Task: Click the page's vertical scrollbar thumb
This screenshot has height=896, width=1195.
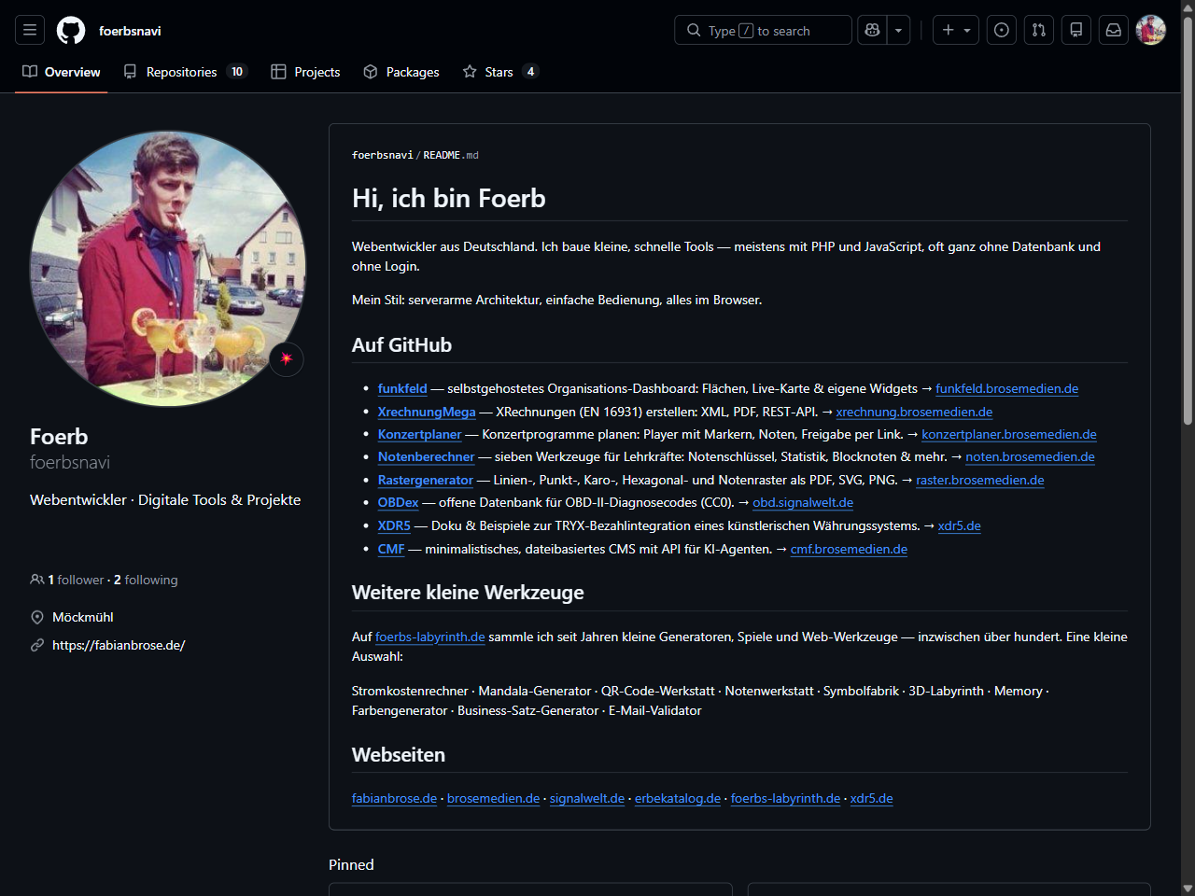Action: click(1188, 219)
